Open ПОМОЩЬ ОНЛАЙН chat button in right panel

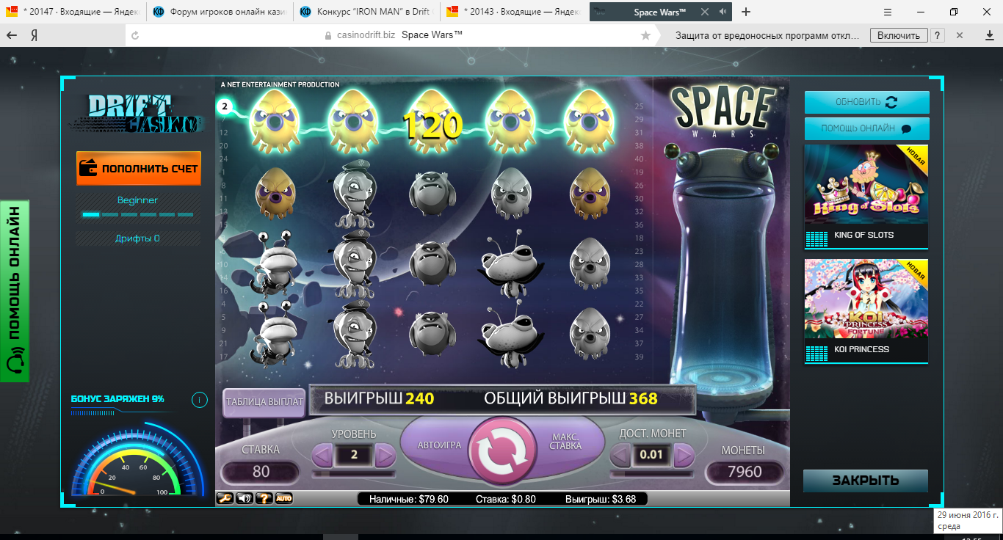tap(866, 128)
